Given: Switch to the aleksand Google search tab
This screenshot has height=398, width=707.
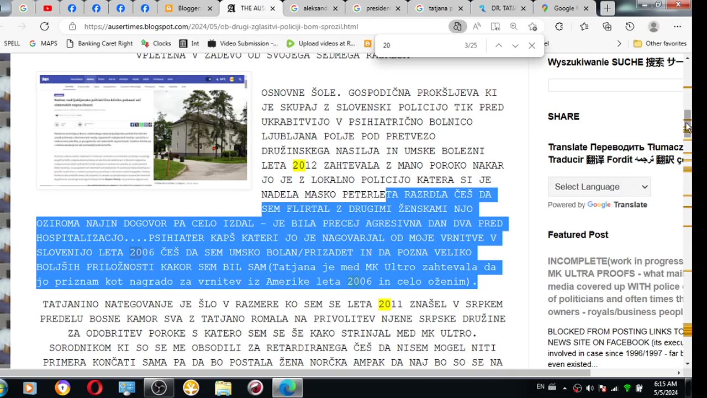Looking at the screenshot, I should tap(314, 8).
